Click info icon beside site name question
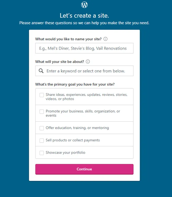The width and height of the screenshot is (172, 197). [105, 39]
